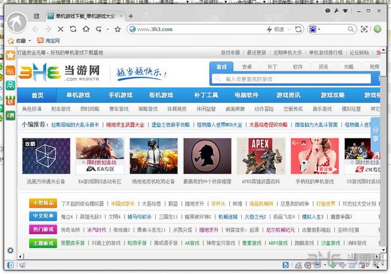
Task: Open the message bubble icon in title bar
Action: coord(328,10)
